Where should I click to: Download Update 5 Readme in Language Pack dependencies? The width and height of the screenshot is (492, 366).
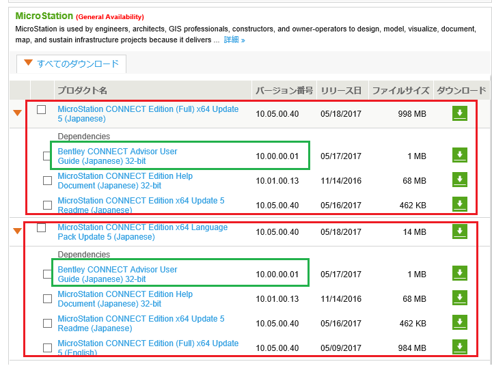[460, 322]
